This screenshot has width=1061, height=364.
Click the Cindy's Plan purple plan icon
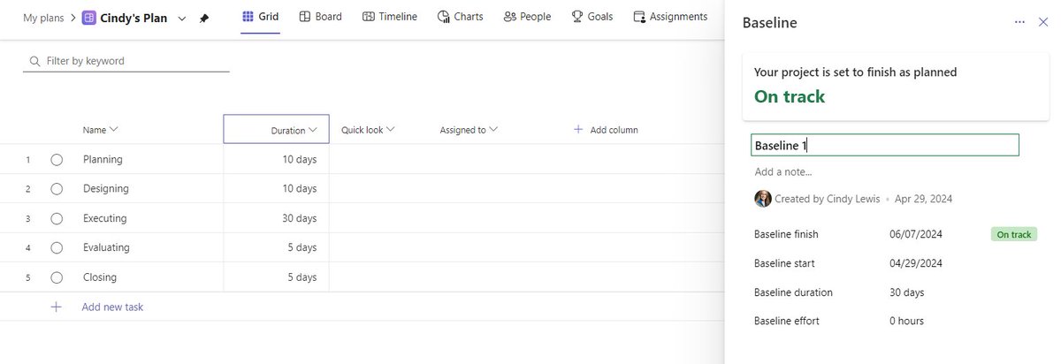(x=89, y=18)
